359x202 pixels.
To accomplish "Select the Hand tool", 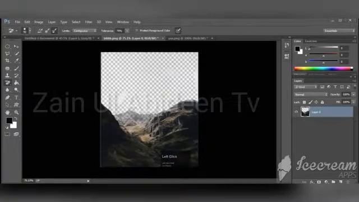I will [x=7, y=112].
